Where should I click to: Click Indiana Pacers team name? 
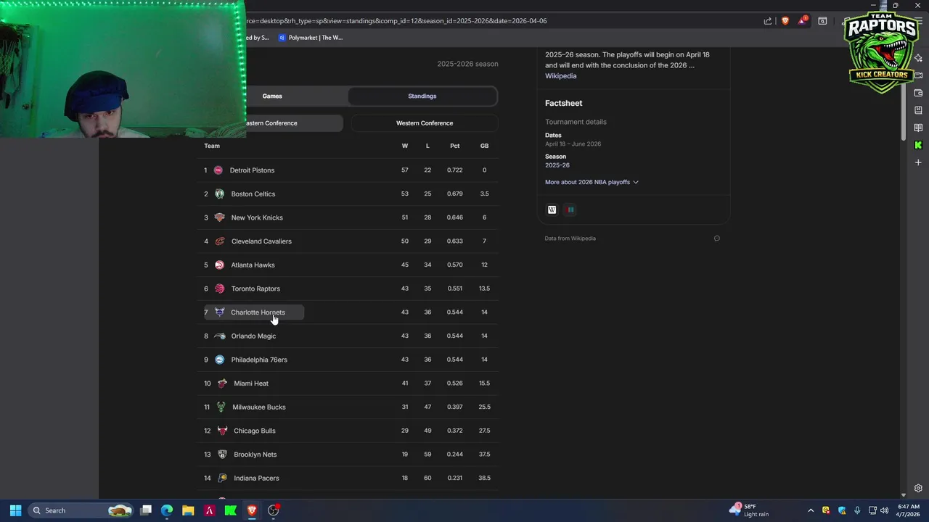pos(256,478)
